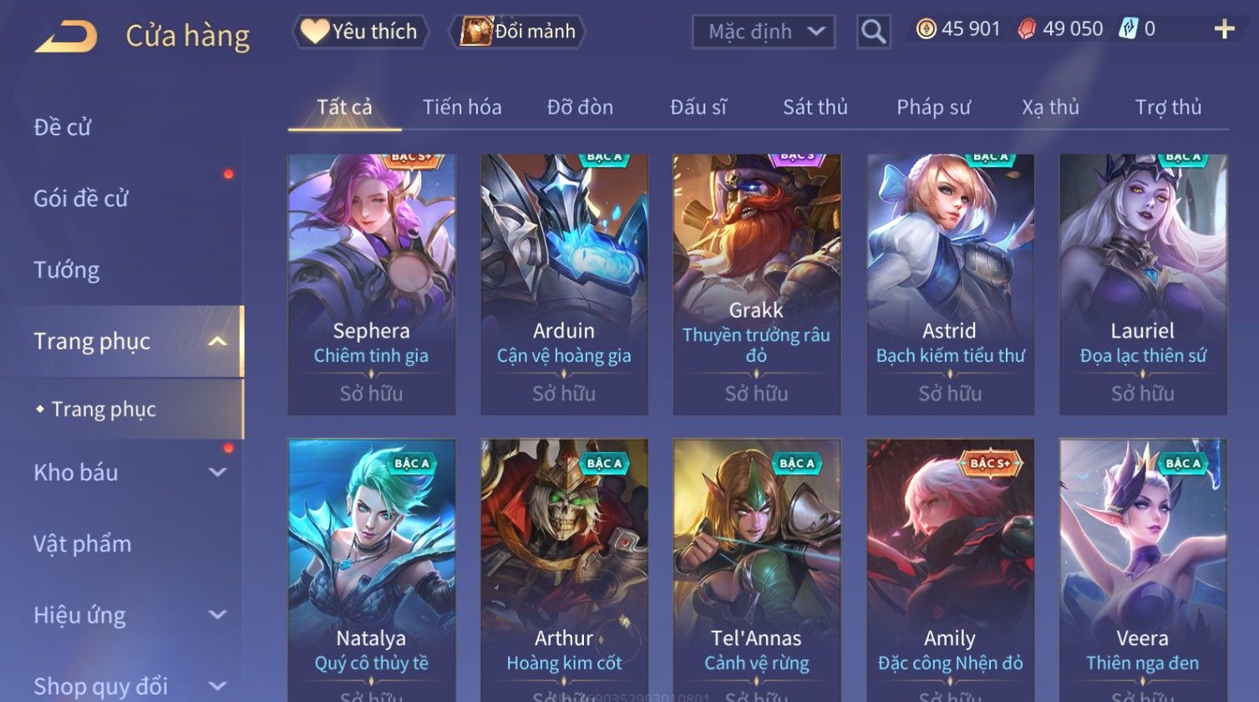Open the Sephera Chiêm tinh gia skin card
Image resolution: width=1259 pixels, height=702 pixels.
coord(372,284)
